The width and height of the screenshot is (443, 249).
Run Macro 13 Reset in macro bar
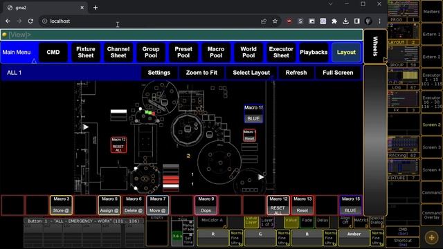coord(302,205)
